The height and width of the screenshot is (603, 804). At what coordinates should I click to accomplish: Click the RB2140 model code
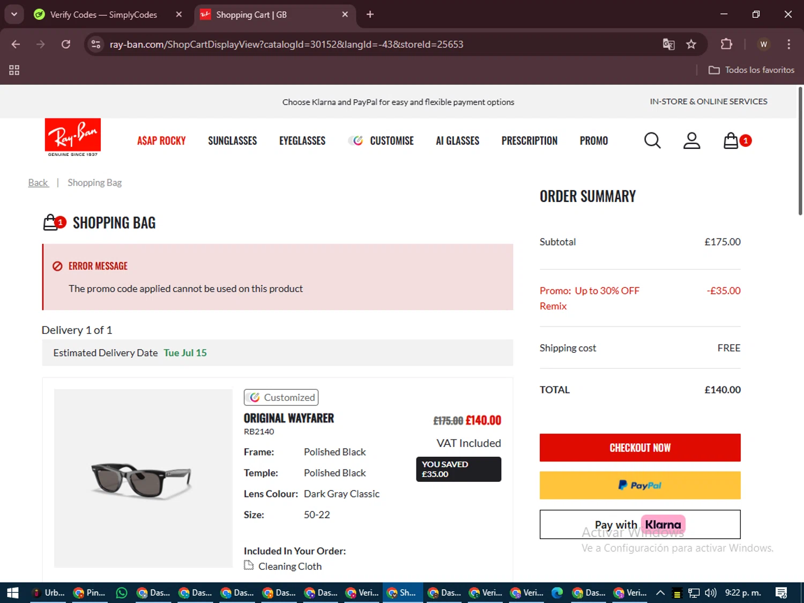[x=259, y=431]
